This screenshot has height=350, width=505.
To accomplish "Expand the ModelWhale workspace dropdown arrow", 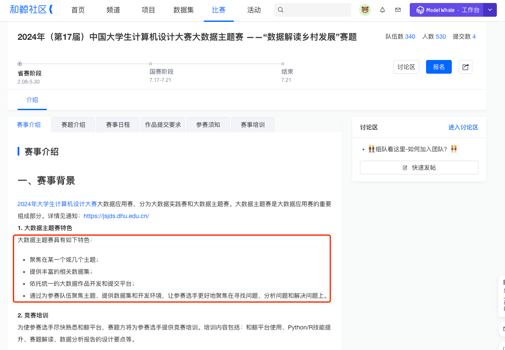I will click(x=490, y=10).
